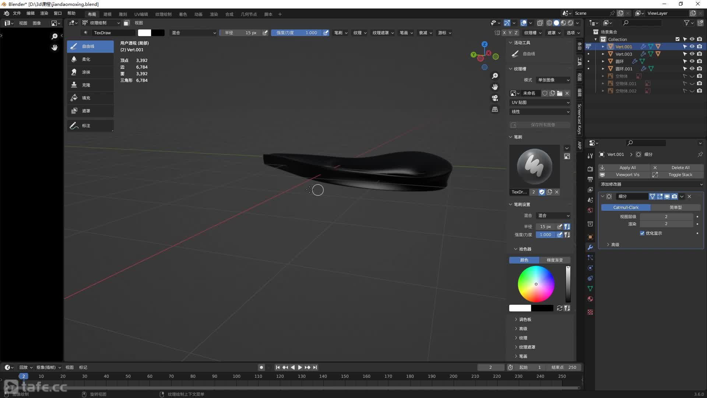The image size is (707, 398).
Task: Open 纹理绘制 mode dropdown
Action: (x=101, y=23)
